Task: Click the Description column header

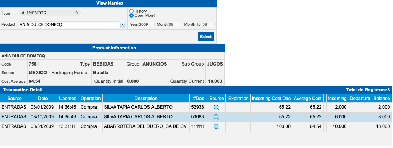Action: [x=146, y=99]
